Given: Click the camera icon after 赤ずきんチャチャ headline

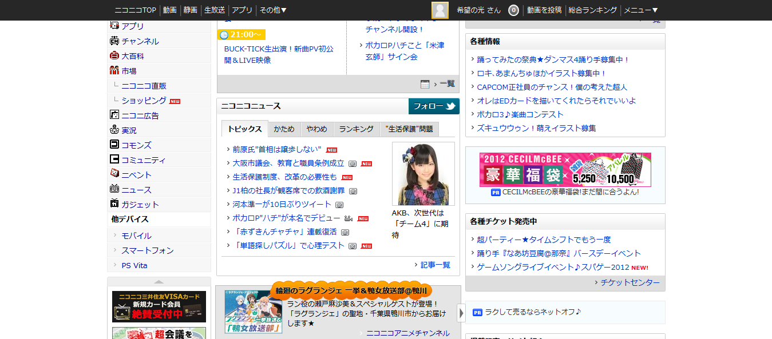Looking at the screenshot, I should tap(345, 232).
